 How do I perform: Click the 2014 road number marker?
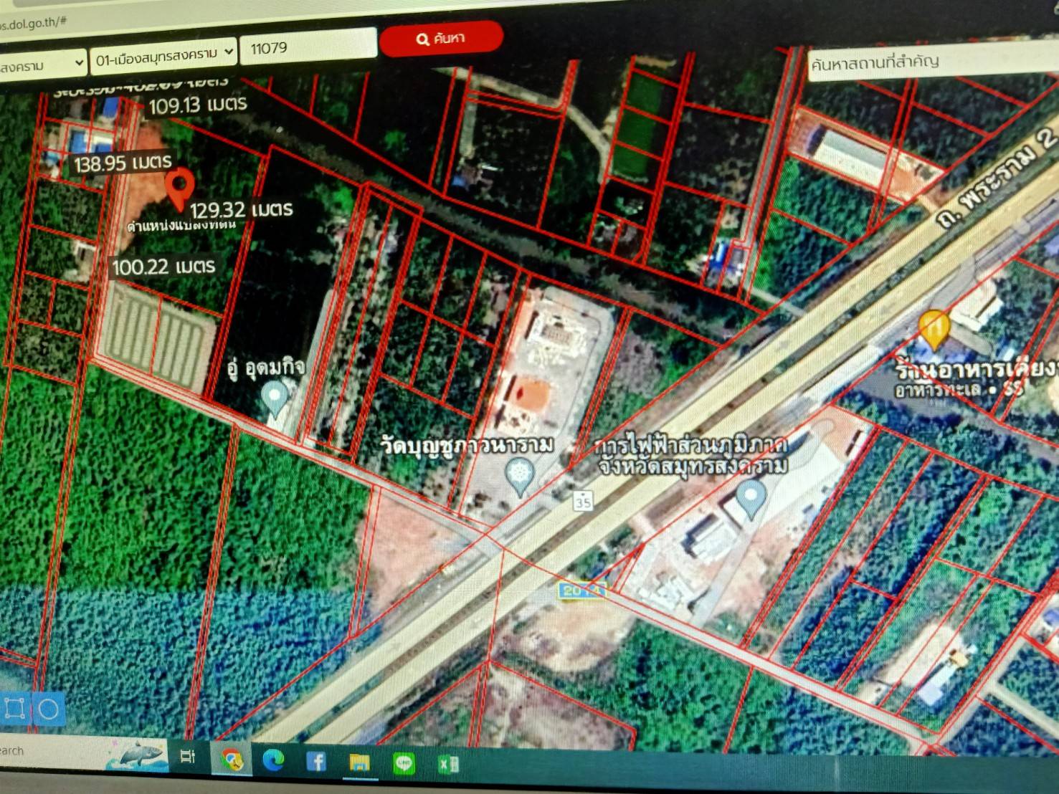(581, 591)
